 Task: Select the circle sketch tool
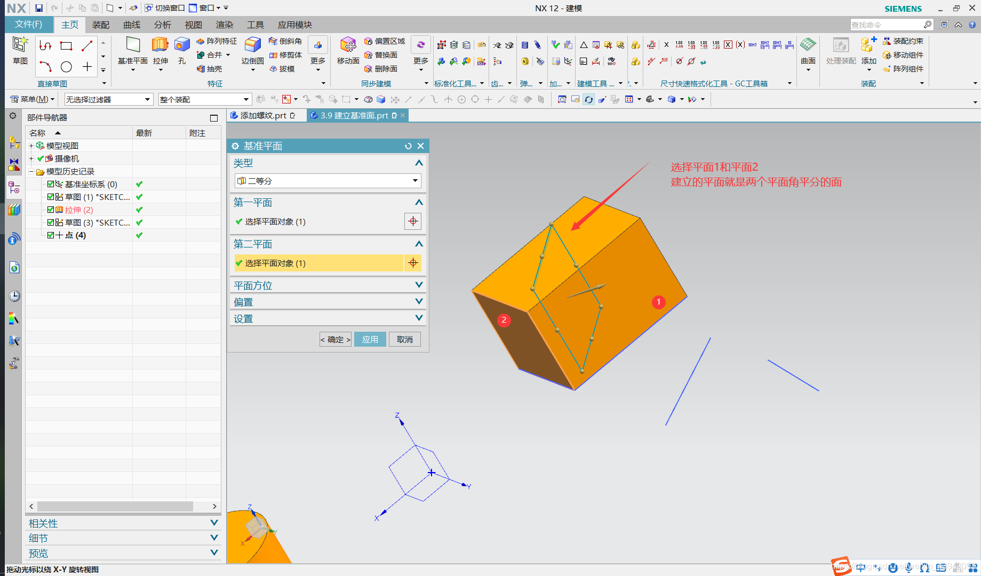click(x=66, y=67)
